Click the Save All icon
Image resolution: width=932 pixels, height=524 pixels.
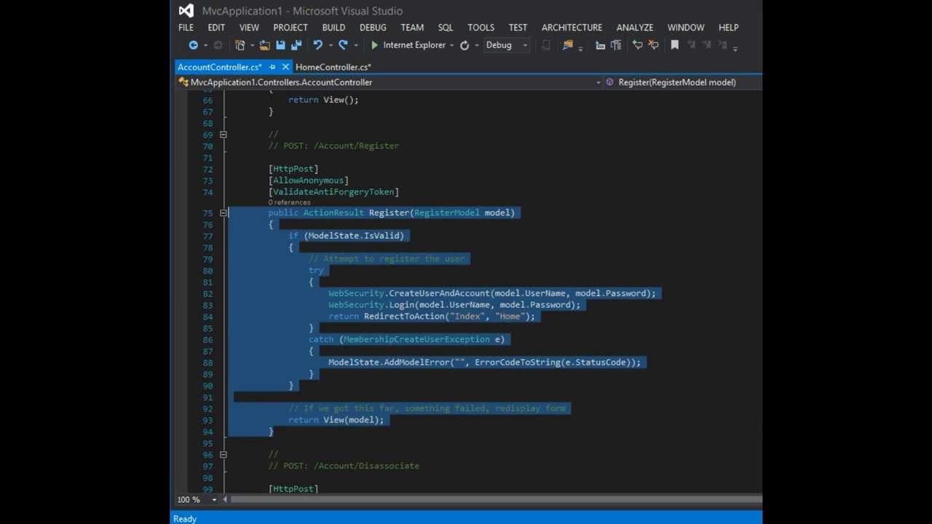(296, 45)
